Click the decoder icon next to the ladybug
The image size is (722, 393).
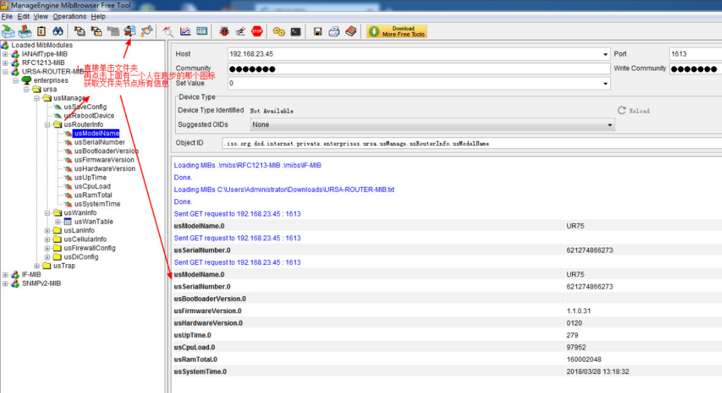[x=240, y=31]
